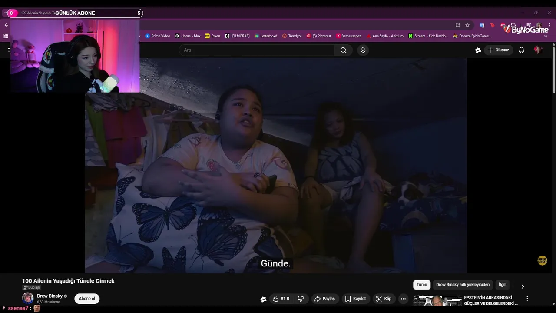Click the Abone ol subscribe button

pos(87,299)
